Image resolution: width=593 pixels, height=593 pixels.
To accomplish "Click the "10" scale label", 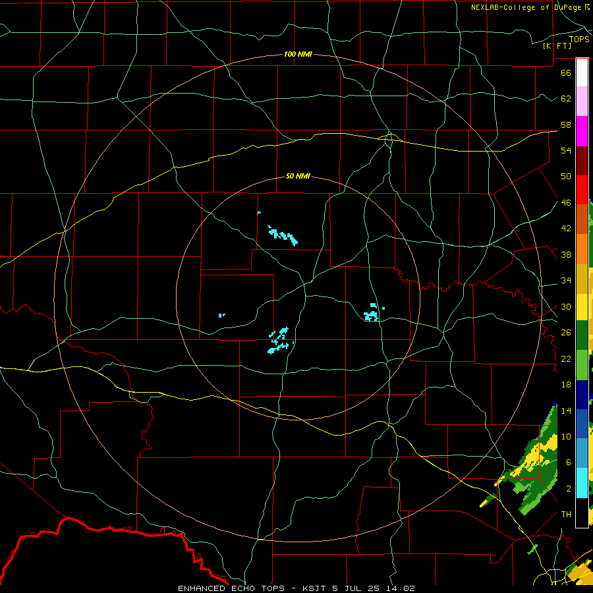I will 566,437.
